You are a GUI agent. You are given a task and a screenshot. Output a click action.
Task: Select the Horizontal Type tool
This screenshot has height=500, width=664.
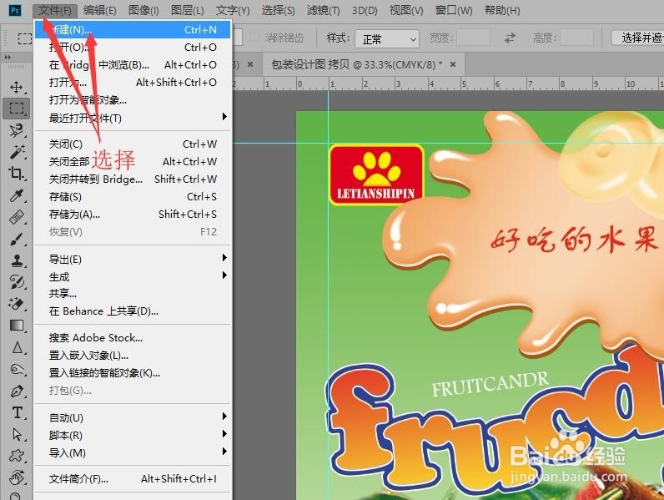point(17,412)
